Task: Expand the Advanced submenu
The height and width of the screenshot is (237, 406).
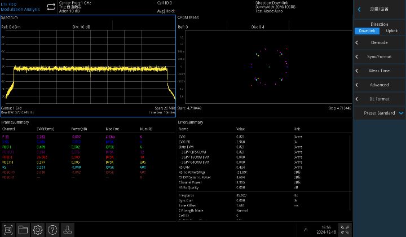Action: [379, 85]
